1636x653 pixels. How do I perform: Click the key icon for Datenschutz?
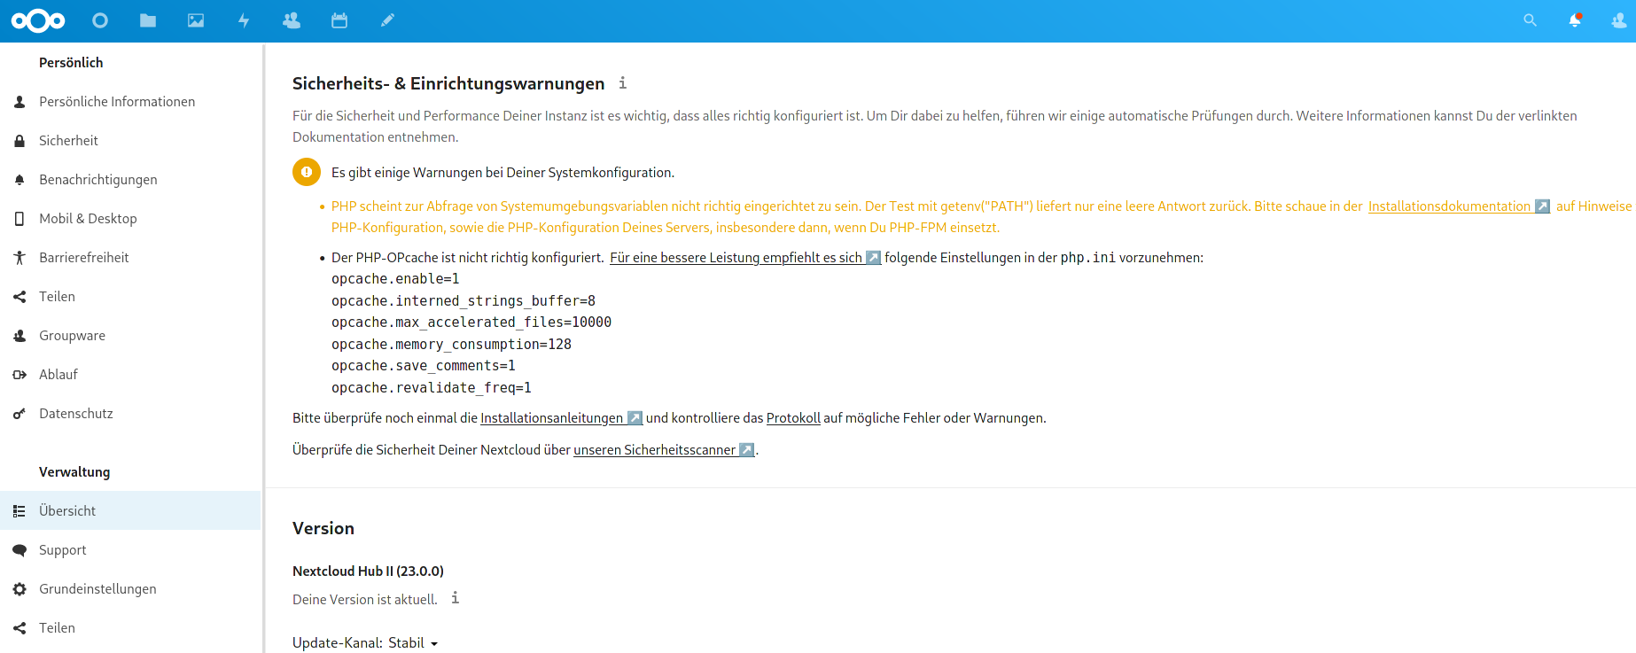[x=19, y=414]
